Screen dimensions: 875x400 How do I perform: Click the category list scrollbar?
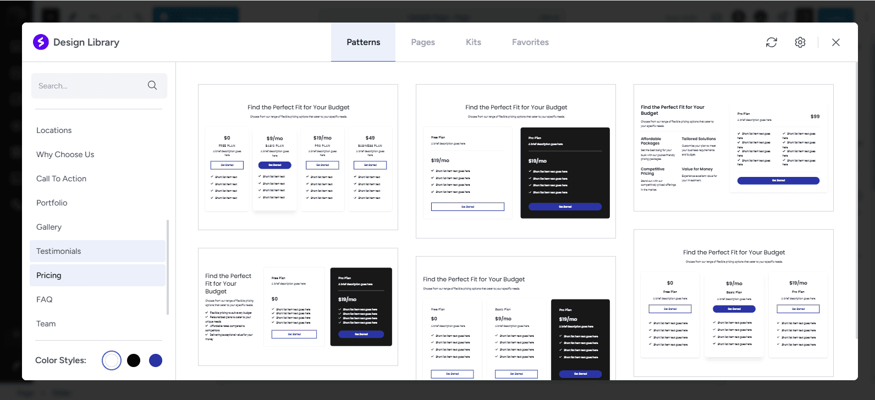(168, 267)
